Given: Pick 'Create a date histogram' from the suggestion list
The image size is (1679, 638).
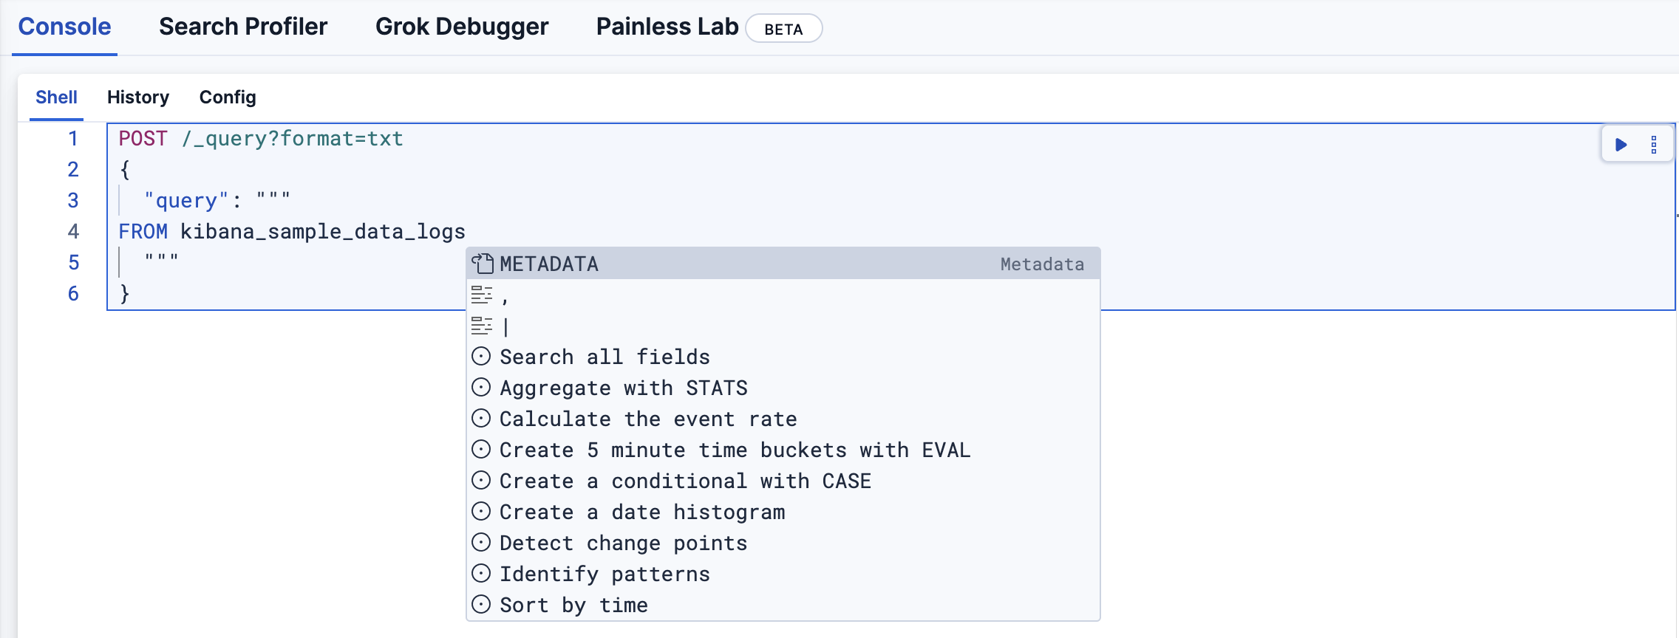Looking at the screenshot, I should [x=641, y=511].
